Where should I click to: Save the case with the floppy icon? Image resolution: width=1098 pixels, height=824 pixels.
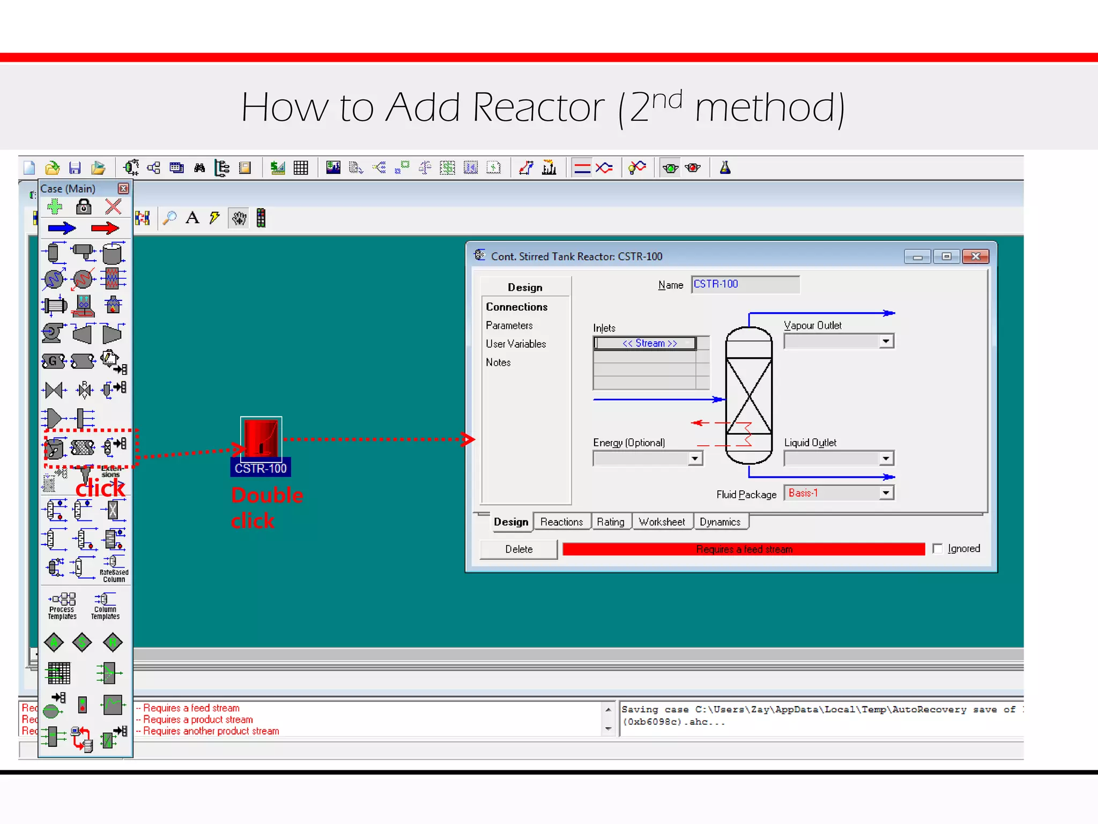click(x=75, y=168)
